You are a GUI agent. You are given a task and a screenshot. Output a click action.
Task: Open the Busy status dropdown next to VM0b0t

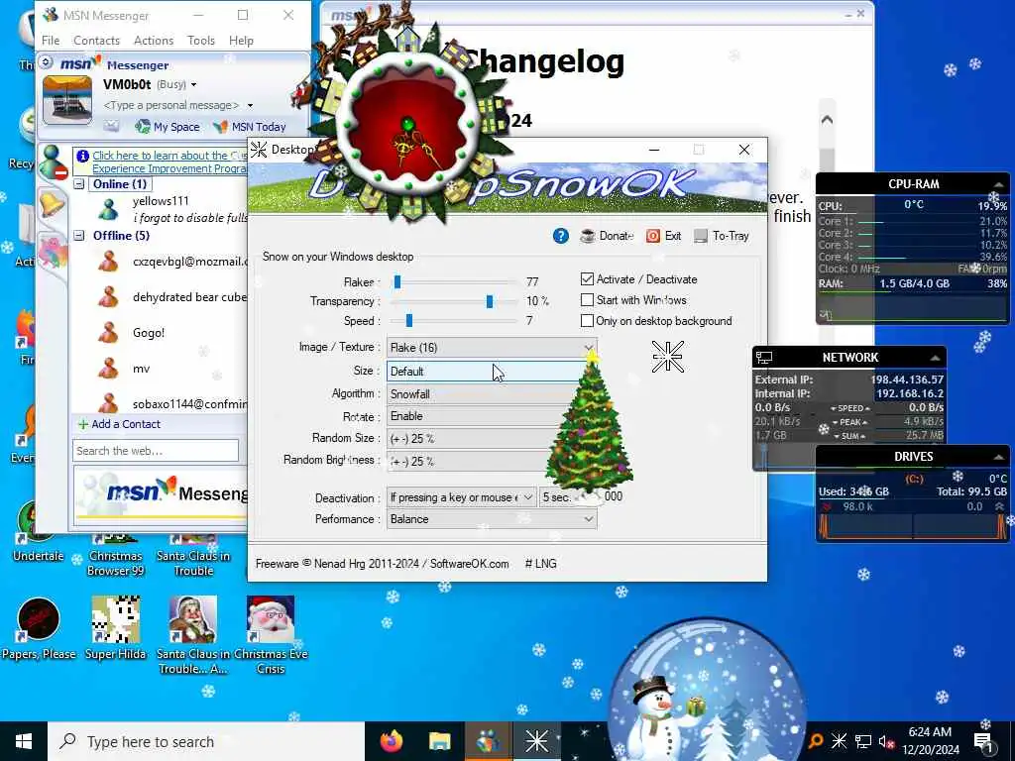[193, 85]
